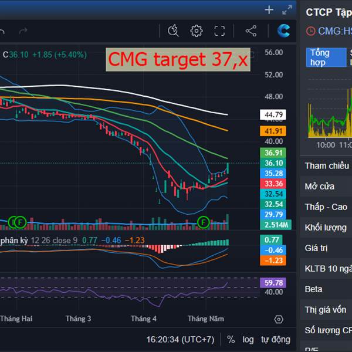Click the 44.79 white moving average label
Viewport: 352px width, 352px height.
[273, 115]
